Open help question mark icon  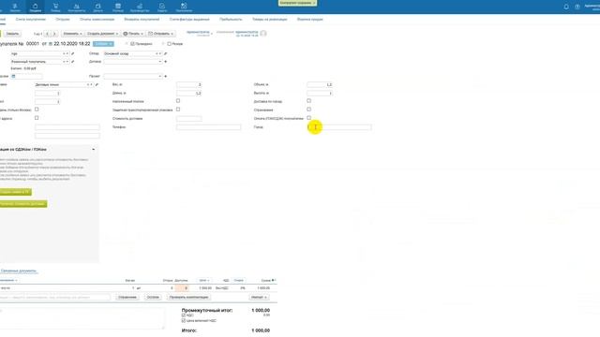point(577,7)
